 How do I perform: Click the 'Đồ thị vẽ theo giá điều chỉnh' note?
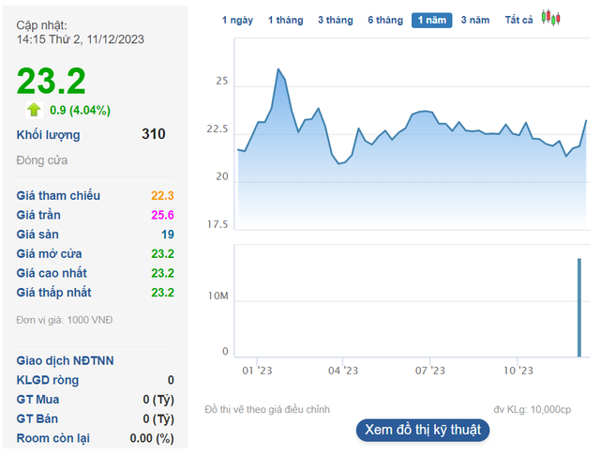[x=267, y=409]
